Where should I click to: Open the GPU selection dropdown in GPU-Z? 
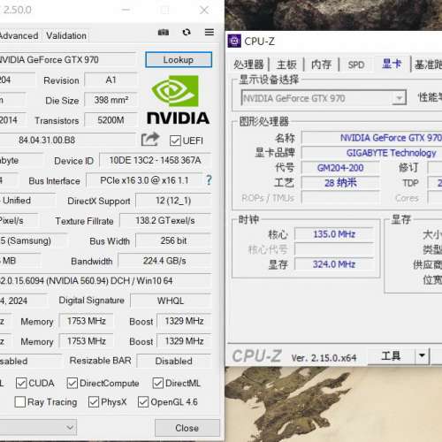click(38, 427)
